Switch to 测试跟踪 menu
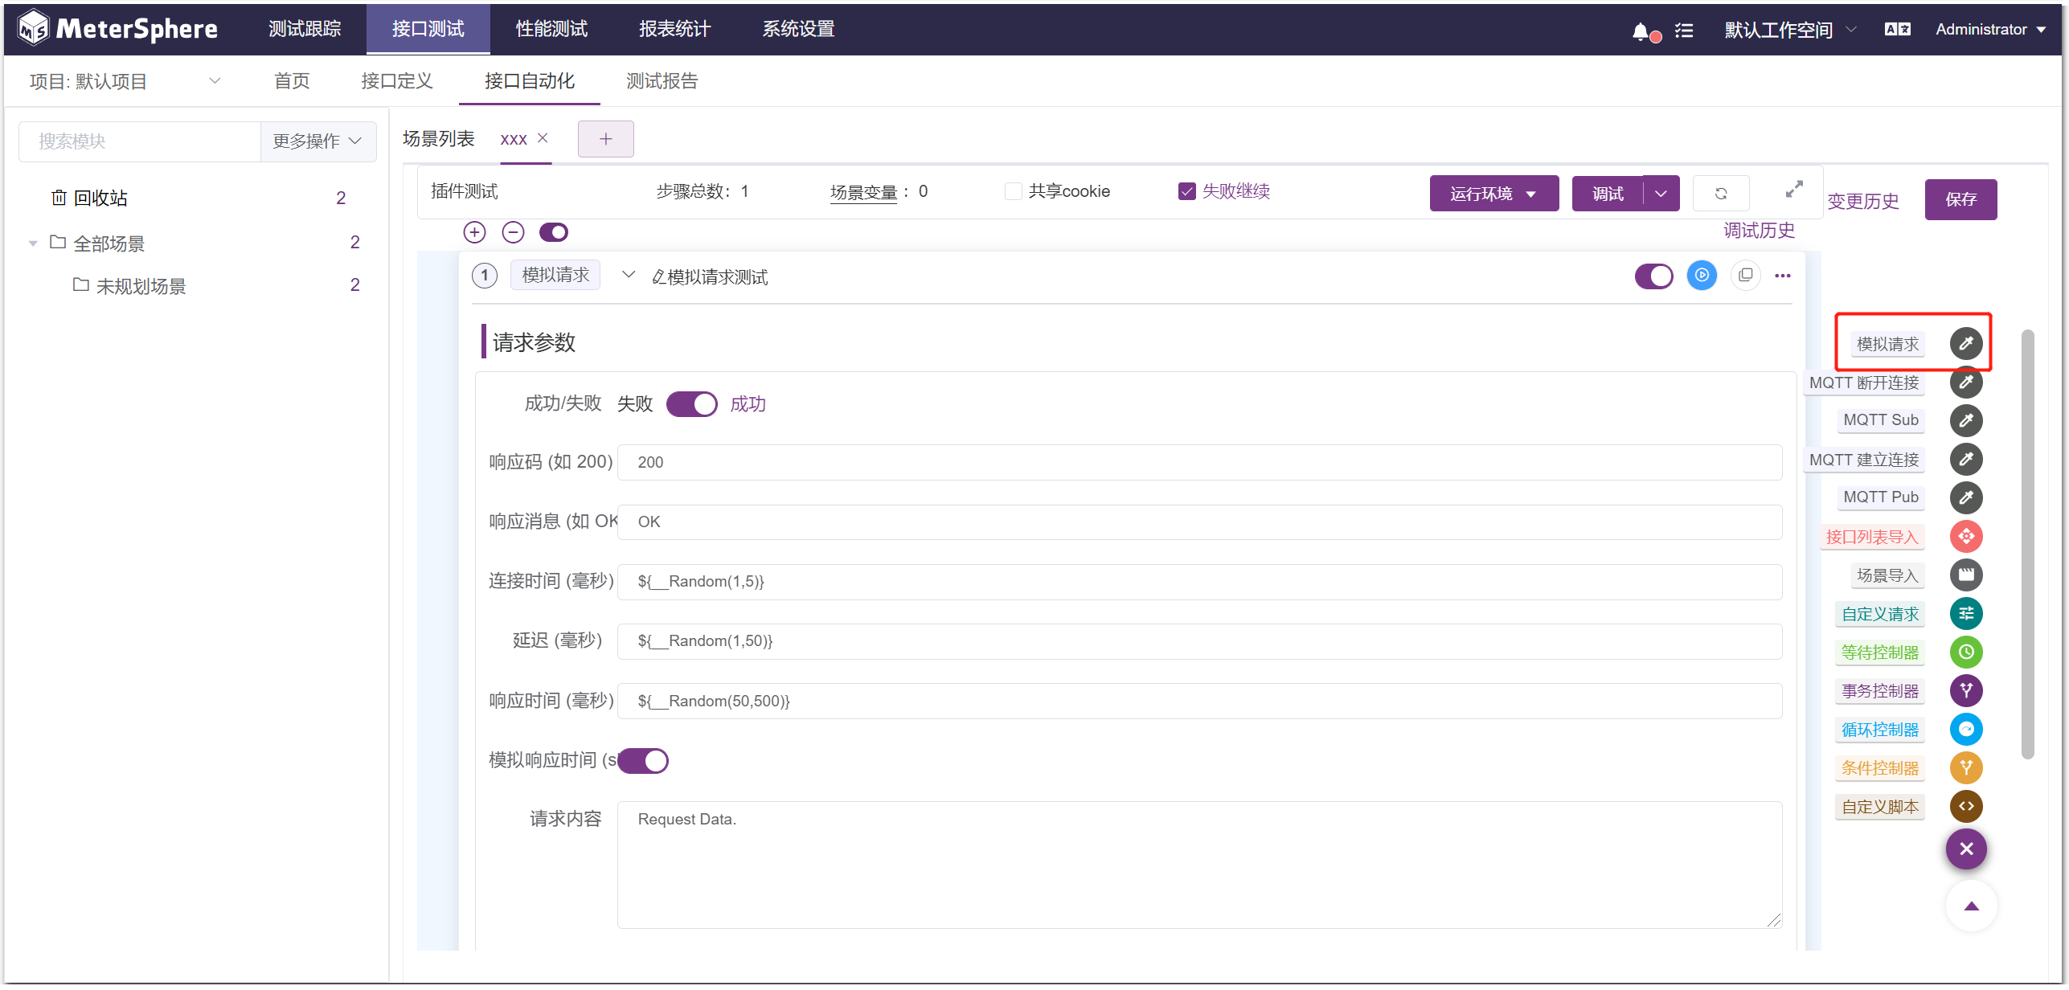Viewport: 2069px width, 990px height. pyautogui.click(x=305, y=29)
